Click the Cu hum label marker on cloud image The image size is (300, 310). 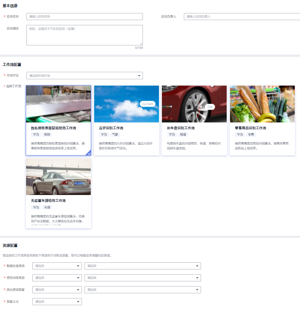[x=147, y=104]
